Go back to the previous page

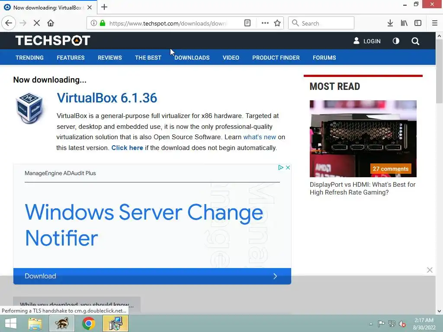(x=9, y=23)
